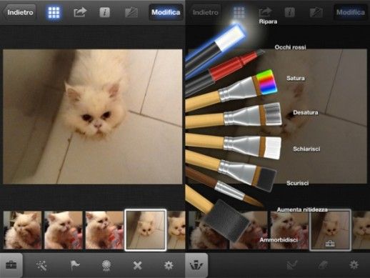Tap the share arrow icon in left screenshot
The height and width of the screenshot is (278, 370).
click(x=80, y=12)
